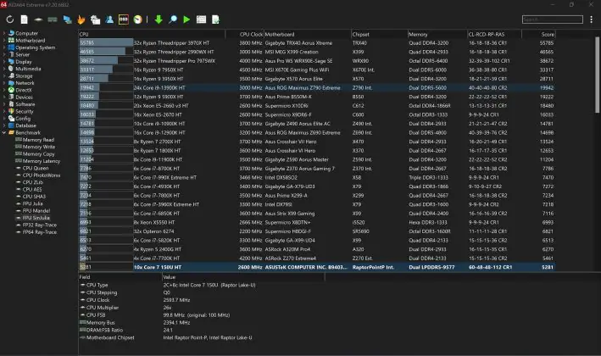601x356 pixels.
Task: Select Software in the sidebar tree
Action: point(25,104)
